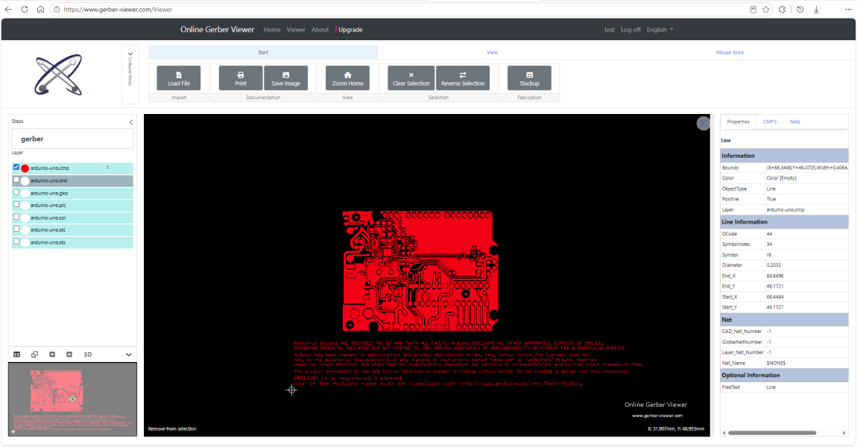Open the Viewer nav link
Viewport: 857px width, 447px height.
click(296, 30)
